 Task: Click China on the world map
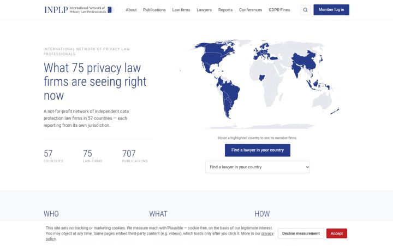[x=306, y=60]
